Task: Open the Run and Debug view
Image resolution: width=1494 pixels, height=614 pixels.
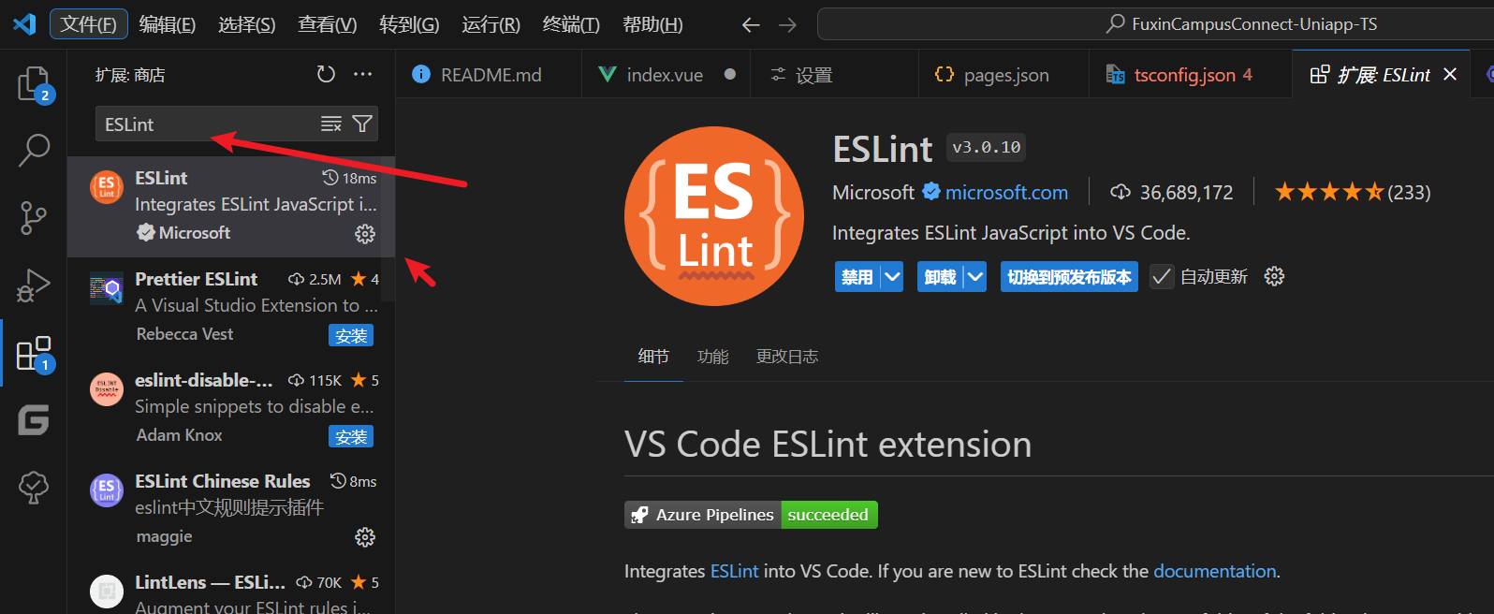Action: coord(34,285)
